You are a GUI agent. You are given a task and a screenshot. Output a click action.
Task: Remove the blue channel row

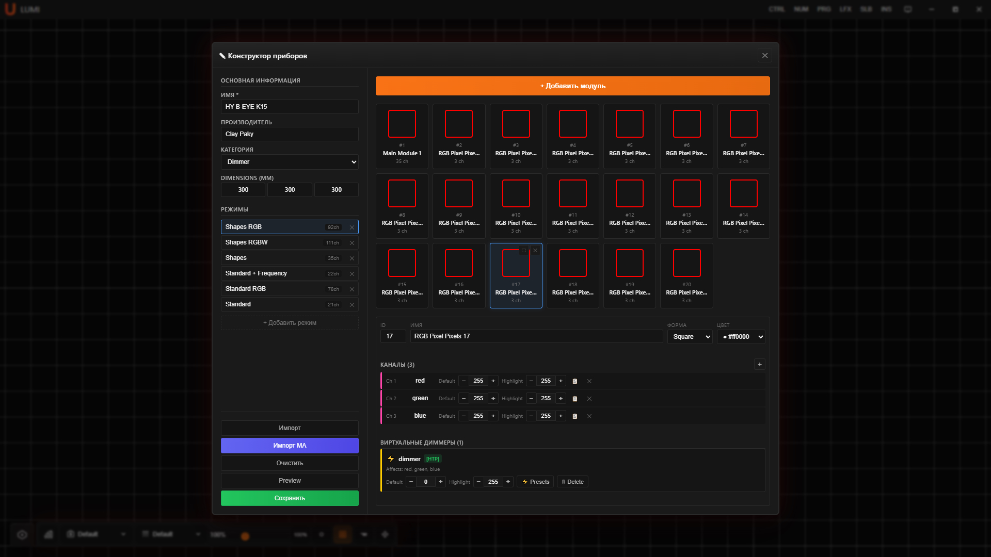[589, 416]
